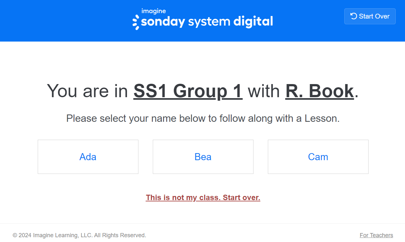Click the underlined teacher name R. Book
The height and width of the screenshot is (242, 405).
pyautogui.click(x=319, y=91)
